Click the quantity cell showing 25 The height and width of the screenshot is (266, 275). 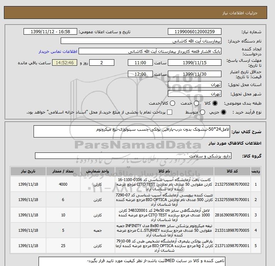point(63,246)
